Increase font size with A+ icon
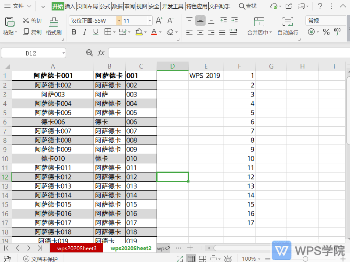350x262 pixels. click(159, 21)
